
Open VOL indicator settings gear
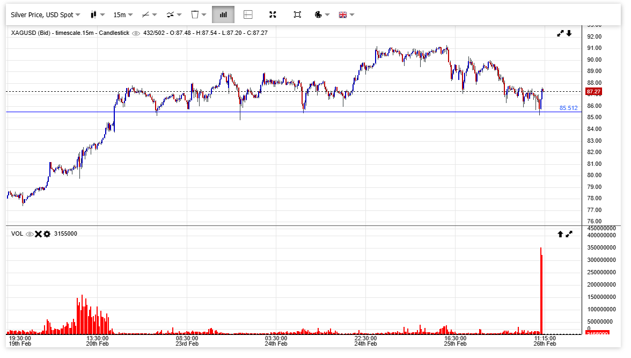47,234
